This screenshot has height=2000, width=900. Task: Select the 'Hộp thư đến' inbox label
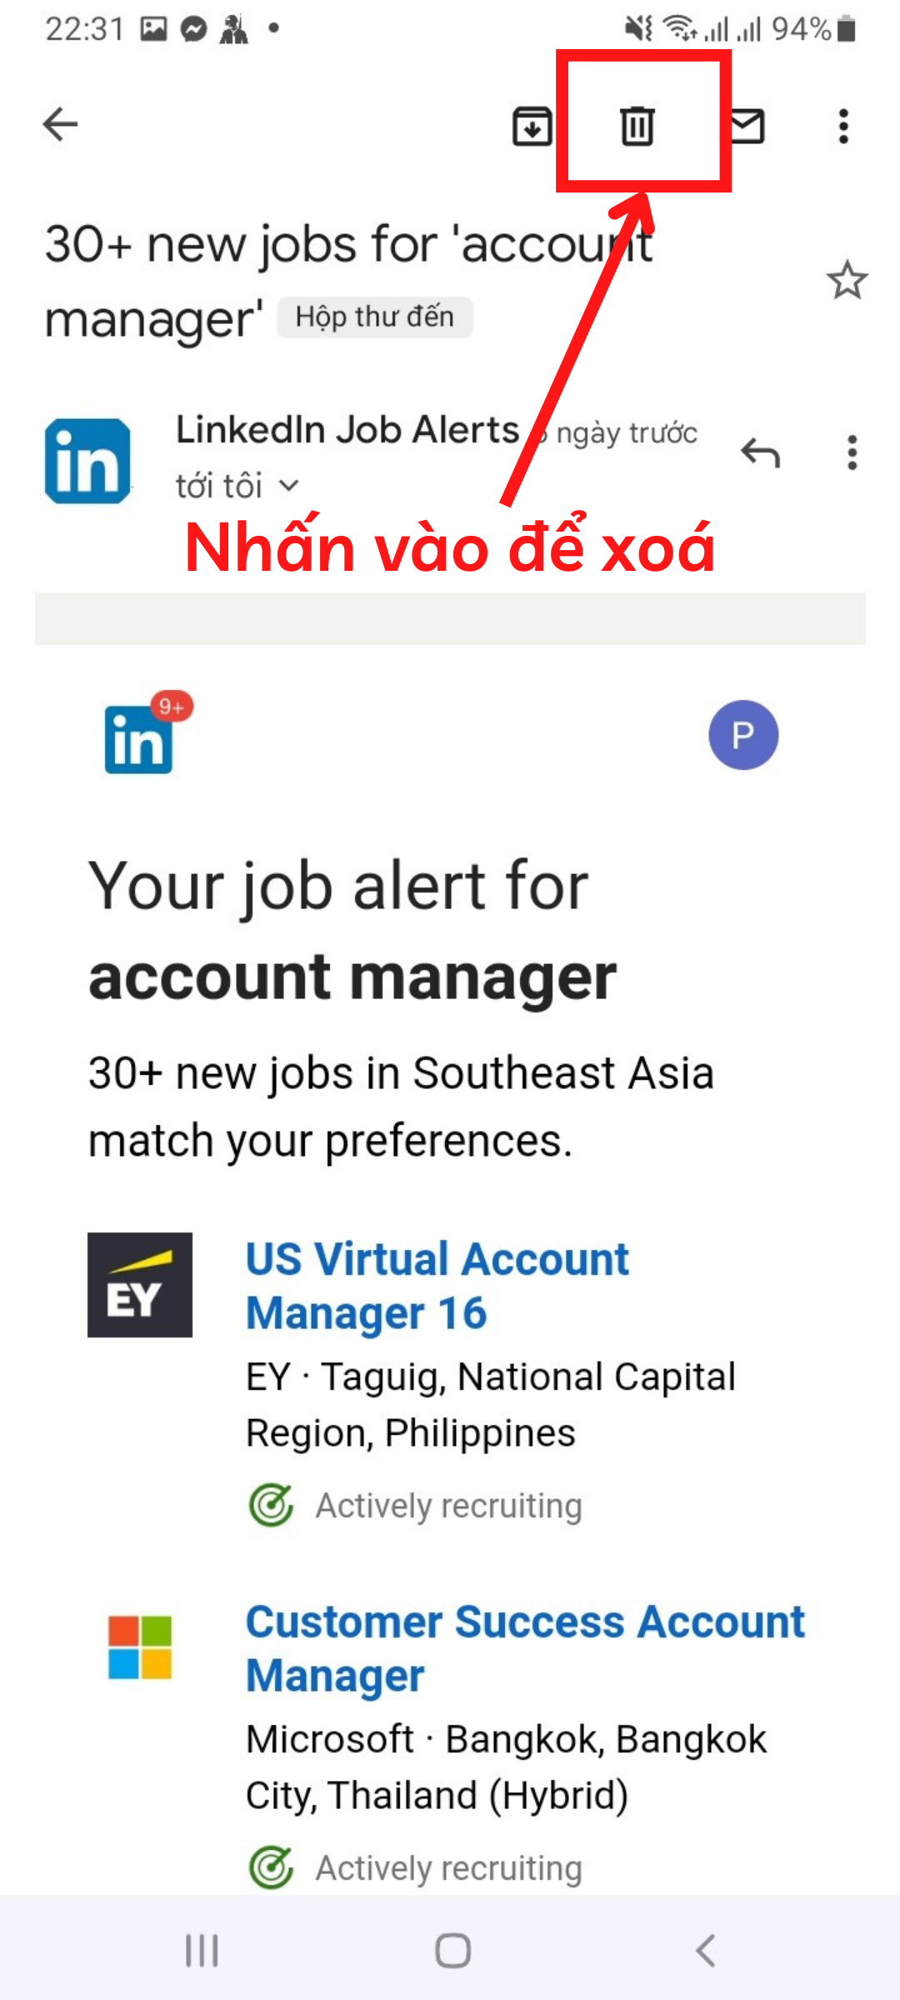click(x=375, y=317)
